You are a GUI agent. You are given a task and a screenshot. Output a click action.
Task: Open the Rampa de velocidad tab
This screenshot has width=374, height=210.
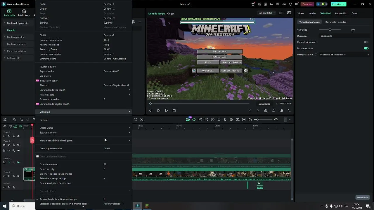[x=336, y=22]
